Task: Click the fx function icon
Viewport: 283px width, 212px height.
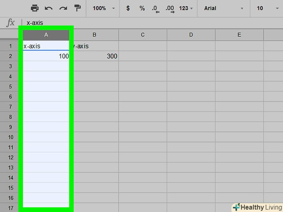Action: (10, 23)
